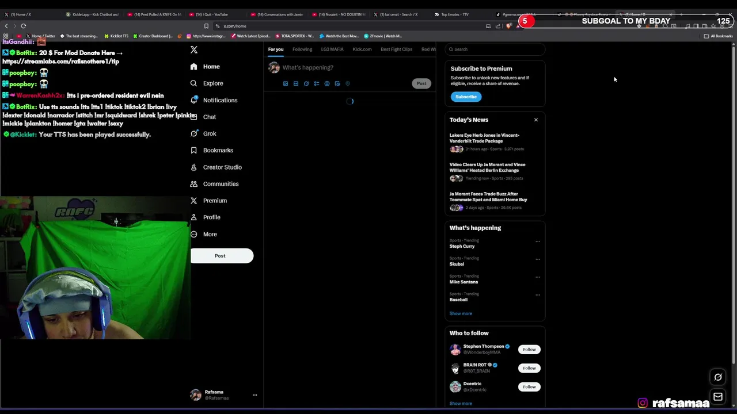Schedule the post via calendar icon
This screenshot has width=737, height=414.
pyautogui.click(x=337, y=83)
